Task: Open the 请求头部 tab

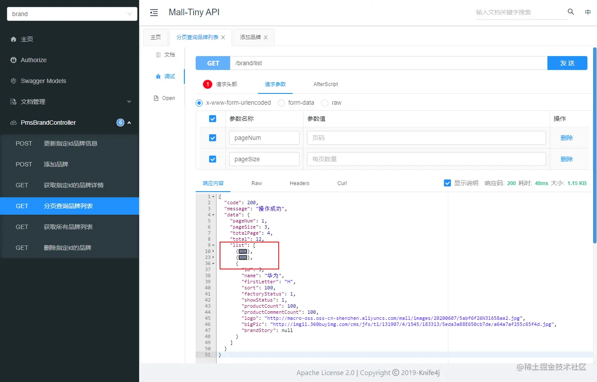Action: point(227,84)
